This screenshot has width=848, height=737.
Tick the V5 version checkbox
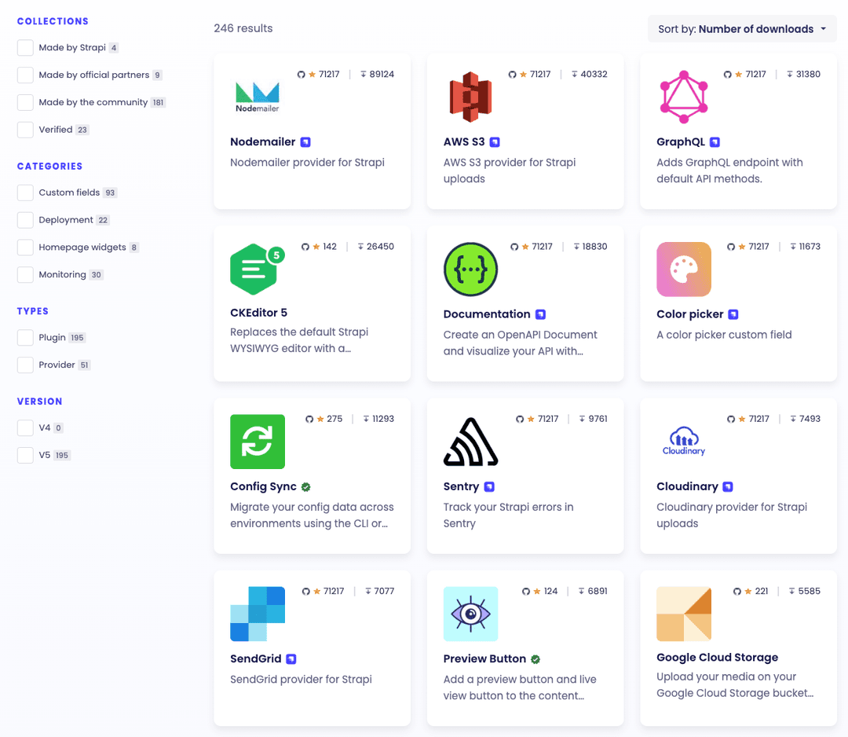pyautogui.click(x=25, y=455)
